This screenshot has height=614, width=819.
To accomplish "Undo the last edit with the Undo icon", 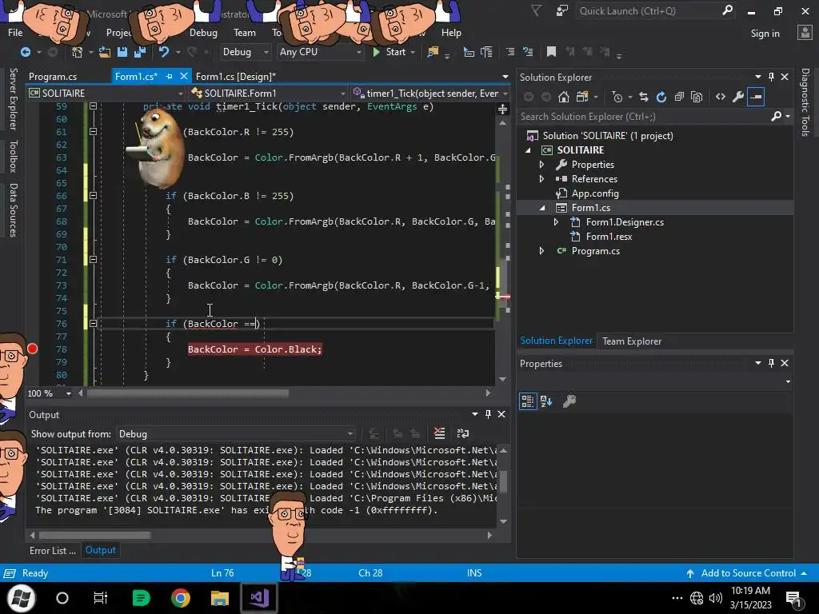I will [x=164, y=52].
